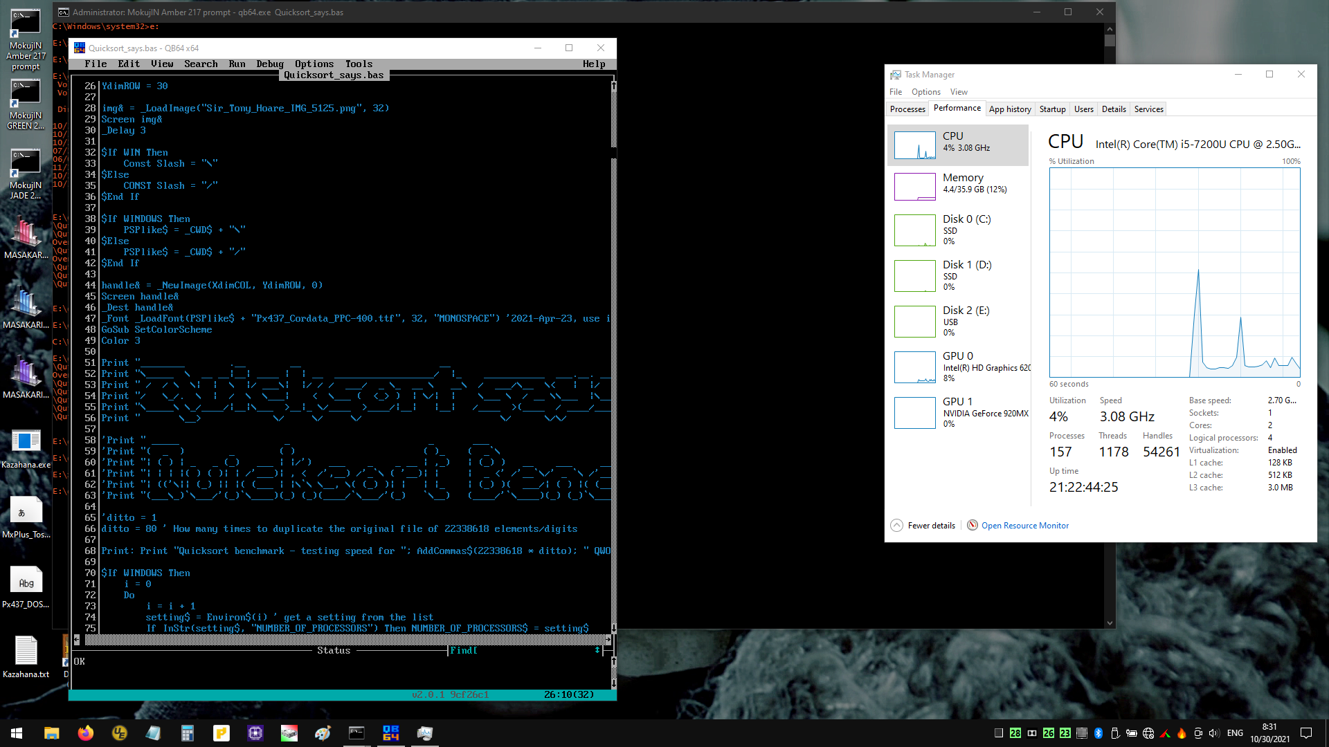The image size is (1329, 747).
Task: Select Disk 1 (D:) performance item
Action: (x=958, y=275)
